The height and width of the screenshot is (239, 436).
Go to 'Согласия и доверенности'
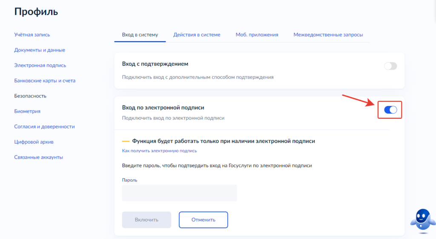click(44, 126)
